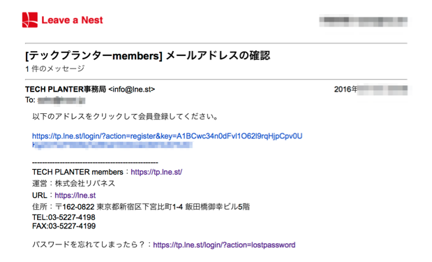Click the blurred second line of the registration URL
The width and height of the screenshot is (432, 262).
point(112,145)
